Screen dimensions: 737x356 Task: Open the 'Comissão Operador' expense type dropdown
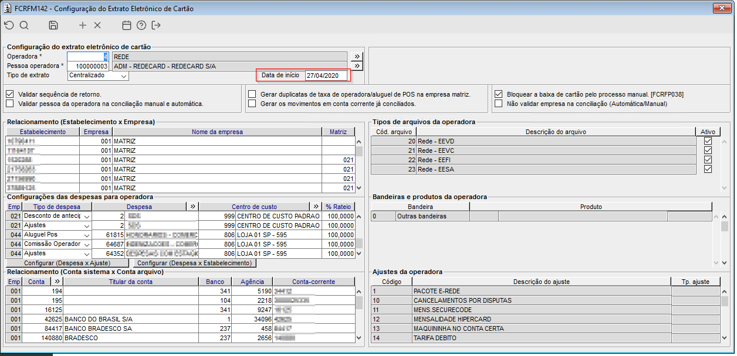point(87,244)
